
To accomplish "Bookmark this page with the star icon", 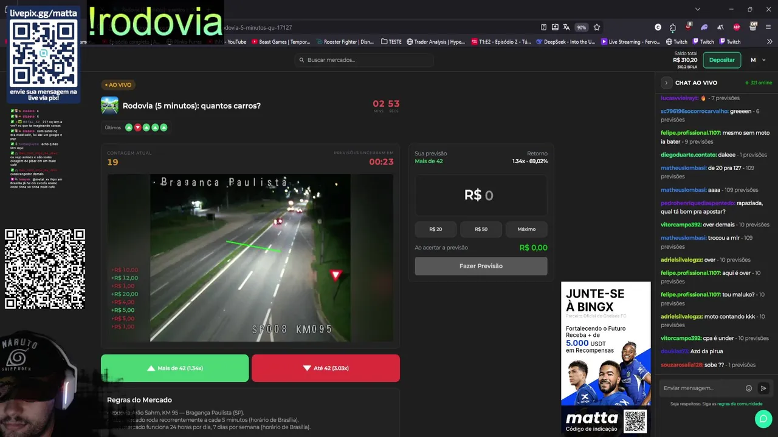I will [x=597, y=27].
